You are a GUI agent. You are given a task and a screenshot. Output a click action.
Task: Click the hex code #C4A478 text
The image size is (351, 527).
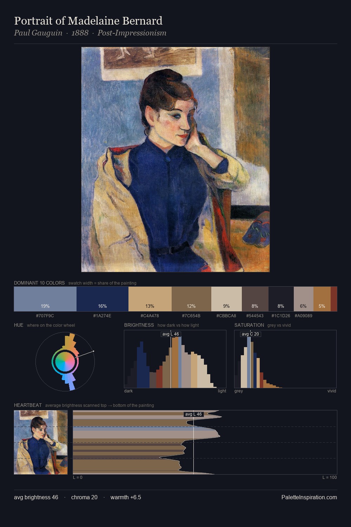pos(150,316)
